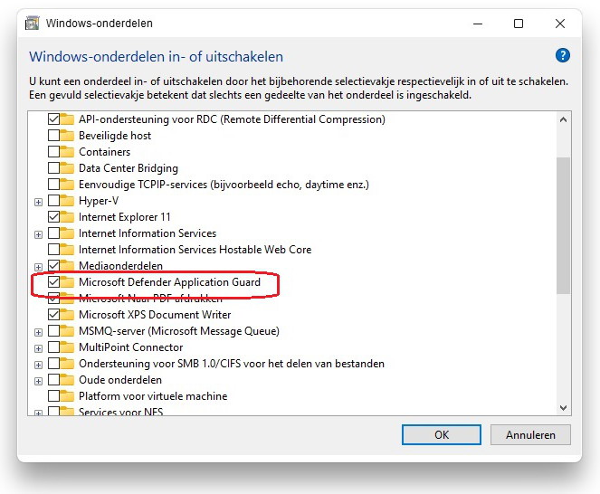600x494 pixels.
Task: Click the folder icon beside Microsoft XPS Document Writer
Action: pos(67,315)
